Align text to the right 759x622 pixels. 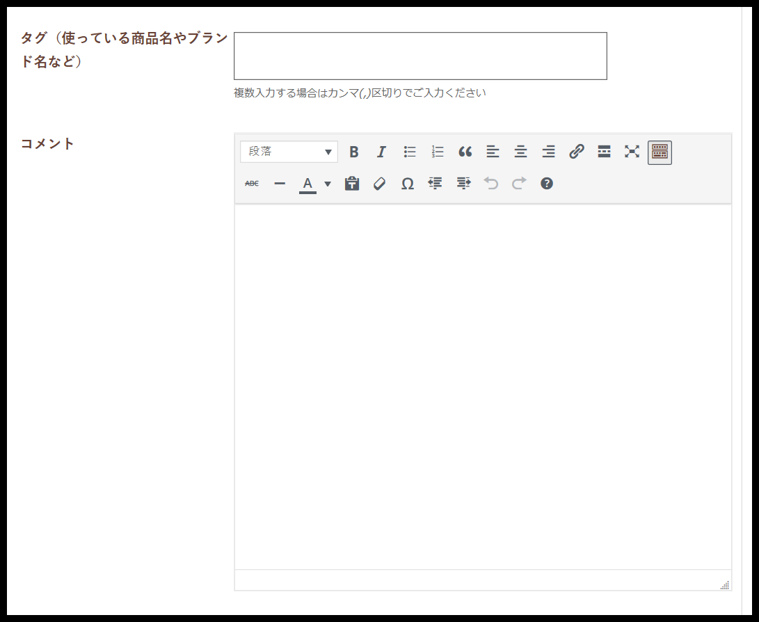click(548, 152)
